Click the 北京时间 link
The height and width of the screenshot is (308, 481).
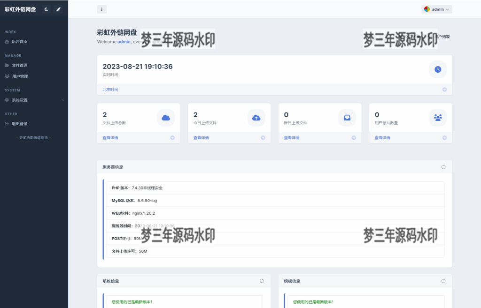[x=110, y=90]
